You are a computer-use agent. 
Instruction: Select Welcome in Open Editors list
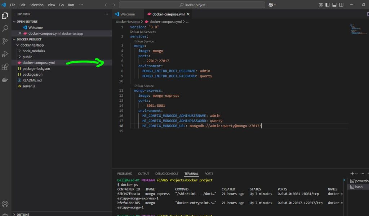tap(36, 27)
